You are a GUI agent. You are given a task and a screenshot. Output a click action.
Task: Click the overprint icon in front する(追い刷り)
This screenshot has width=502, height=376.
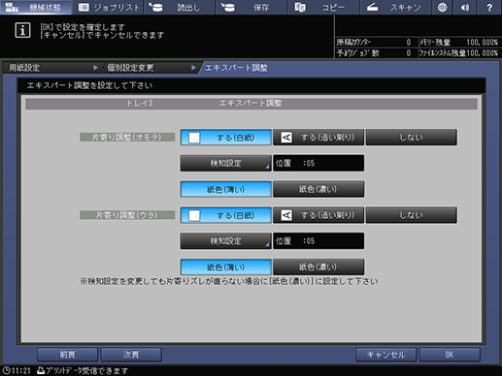click(286, 138)
